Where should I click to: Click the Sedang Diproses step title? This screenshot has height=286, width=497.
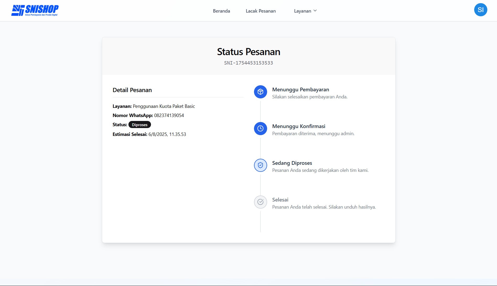[292, 163]
